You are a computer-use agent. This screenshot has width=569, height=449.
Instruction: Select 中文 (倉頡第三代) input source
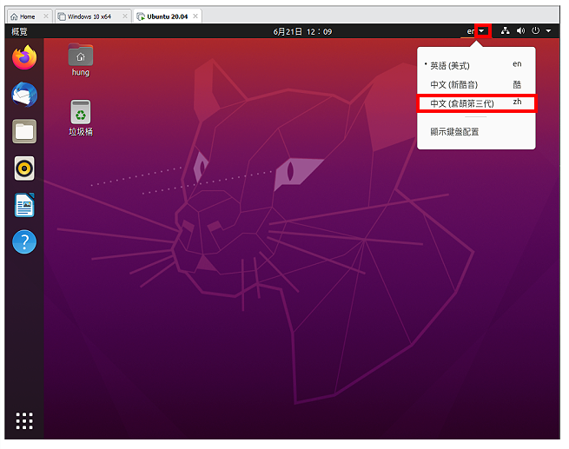click(476, 103)
